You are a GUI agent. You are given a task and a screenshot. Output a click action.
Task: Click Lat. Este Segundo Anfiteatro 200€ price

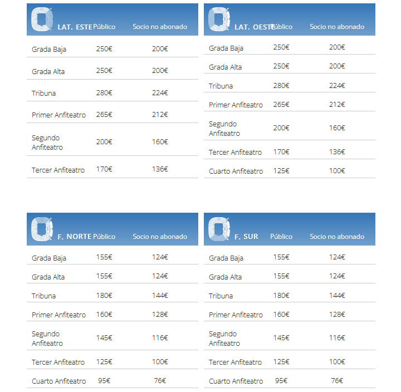click(104, 141)
